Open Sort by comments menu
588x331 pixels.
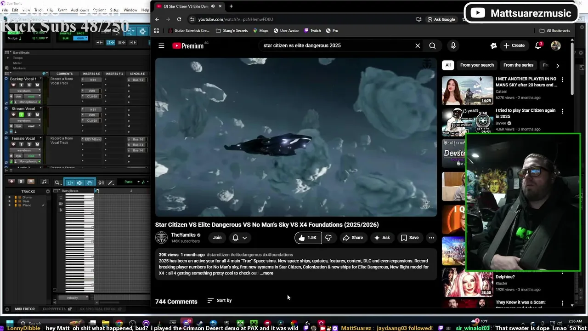point(220,301)
